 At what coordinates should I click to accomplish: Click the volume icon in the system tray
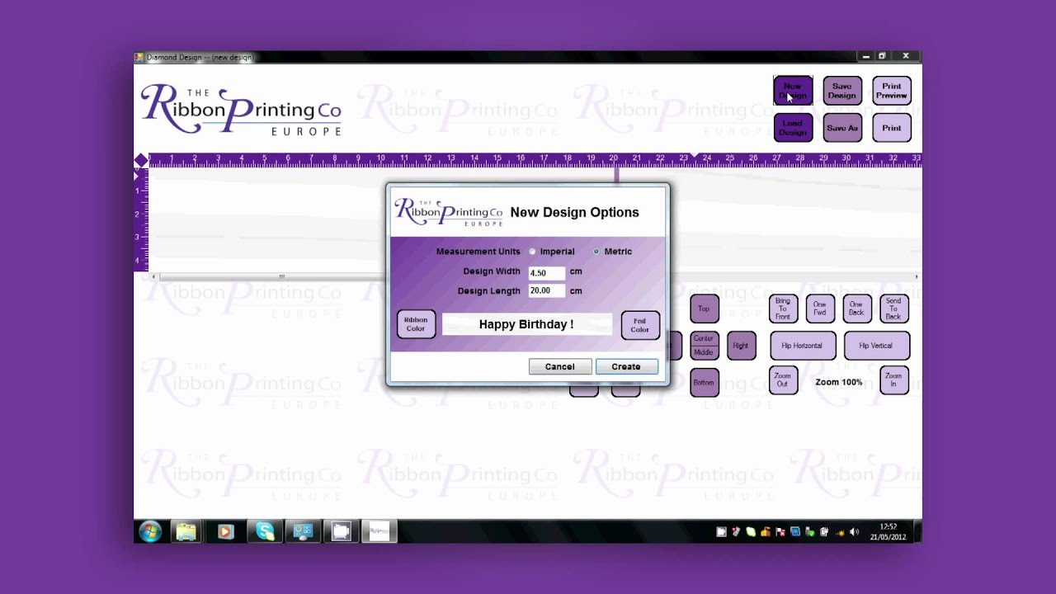(x=854, y=532)
